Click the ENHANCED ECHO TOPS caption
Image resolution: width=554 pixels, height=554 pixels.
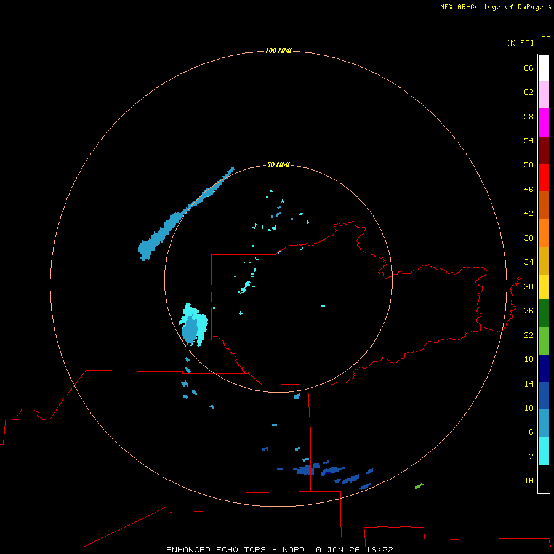point(216,550)
